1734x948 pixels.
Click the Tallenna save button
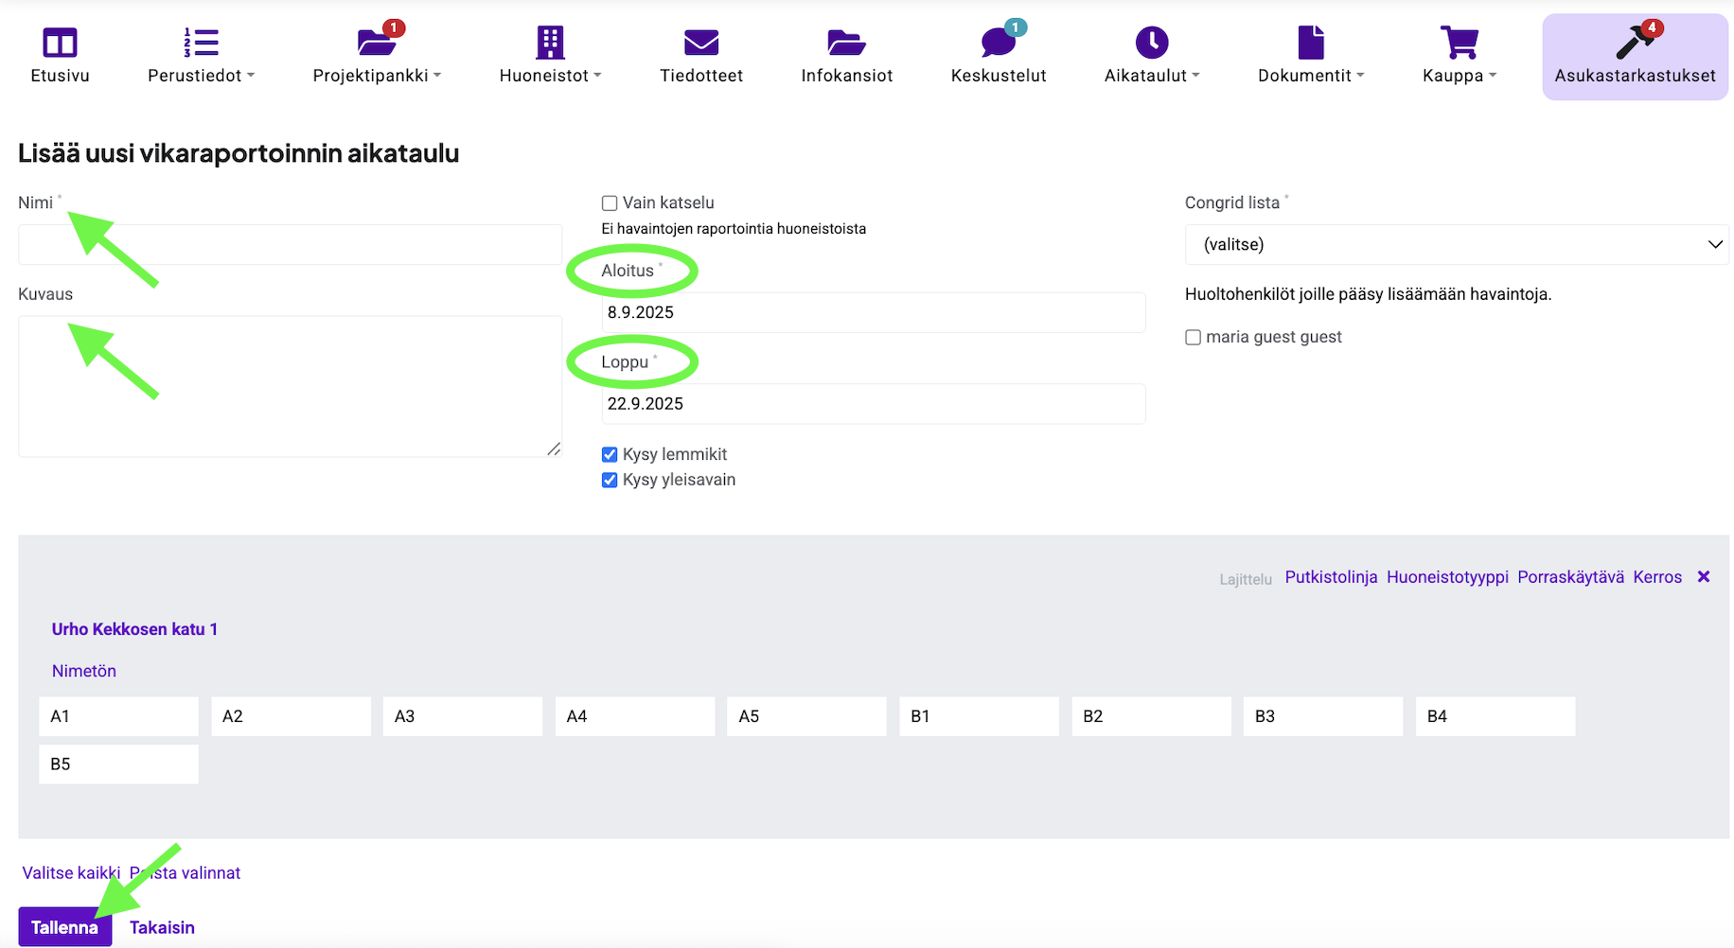(64, 927)
